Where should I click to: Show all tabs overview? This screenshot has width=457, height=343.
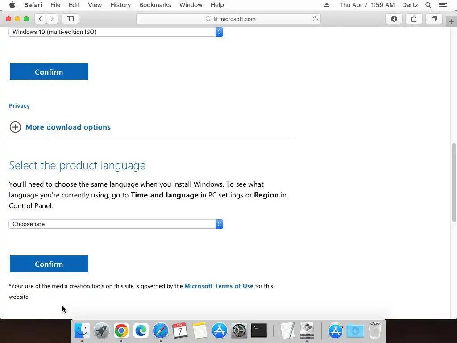click(x=434, y=19)
